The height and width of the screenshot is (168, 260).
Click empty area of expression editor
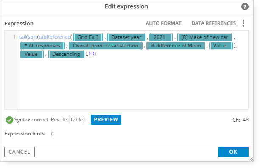133,83
